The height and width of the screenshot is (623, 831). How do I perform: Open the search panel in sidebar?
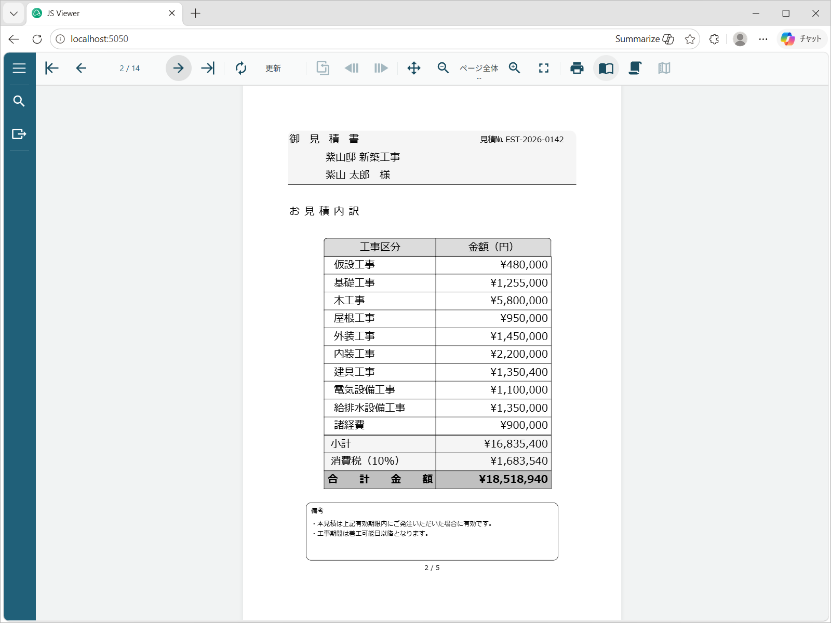pos(19,101)
